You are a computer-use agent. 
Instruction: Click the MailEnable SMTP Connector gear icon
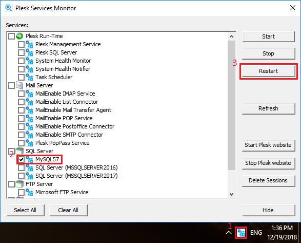coord(29,135)
